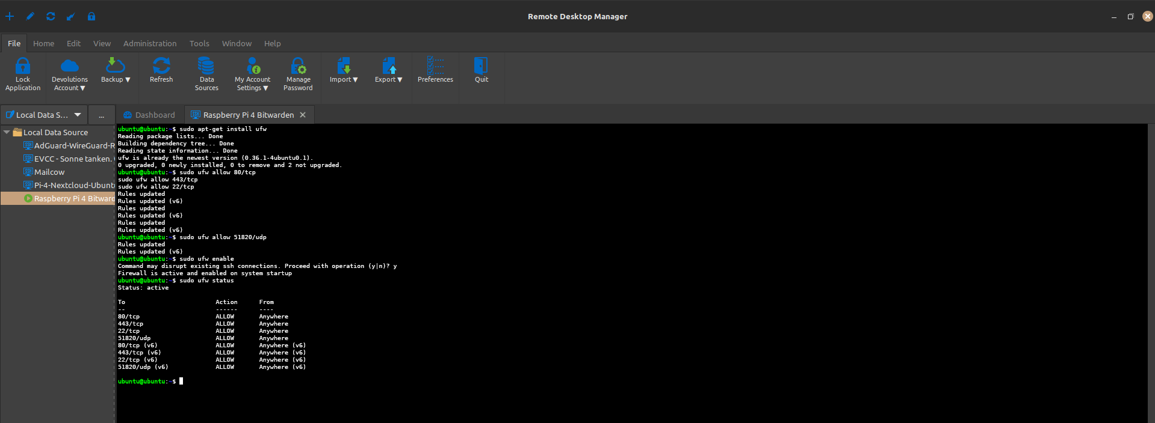Click the plus icon in title bar
This screenshot has width=1155, height=423.
click(10, 16)
